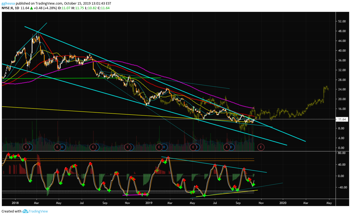Click the 16.00 price axis label
The image size is (351, 216).
click(342, 109)
